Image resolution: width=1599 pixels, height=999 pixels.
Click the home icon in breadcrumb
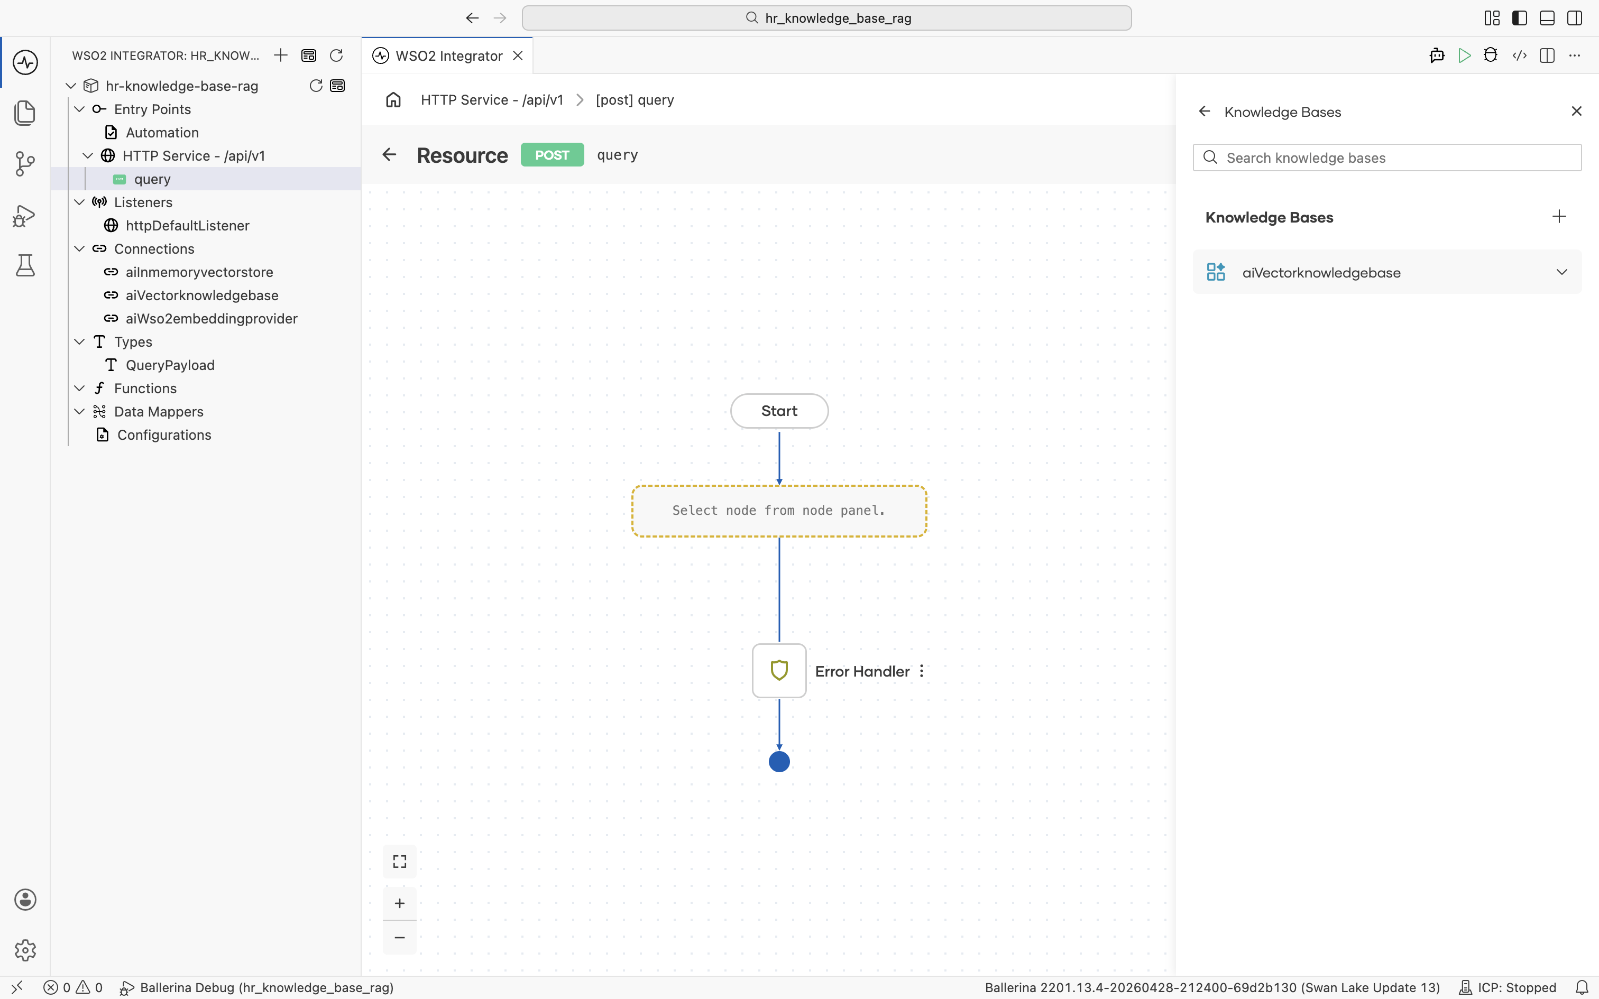tap(394, 100)
